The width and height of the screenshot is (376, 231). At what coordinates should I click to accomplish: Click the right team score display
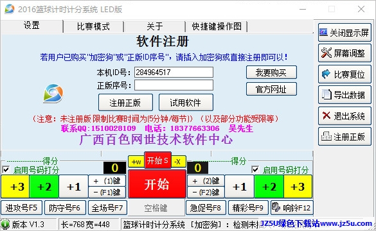tap(197, 167)
